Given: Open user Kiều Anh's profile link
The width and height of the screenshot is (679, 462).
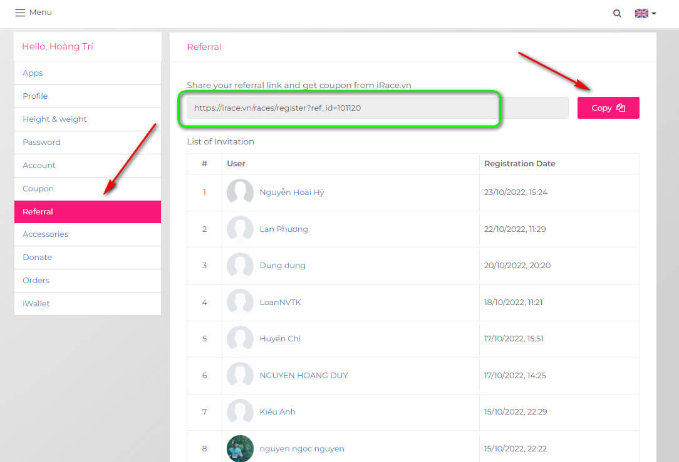Looking at the screenshot, I should [277, 411].
